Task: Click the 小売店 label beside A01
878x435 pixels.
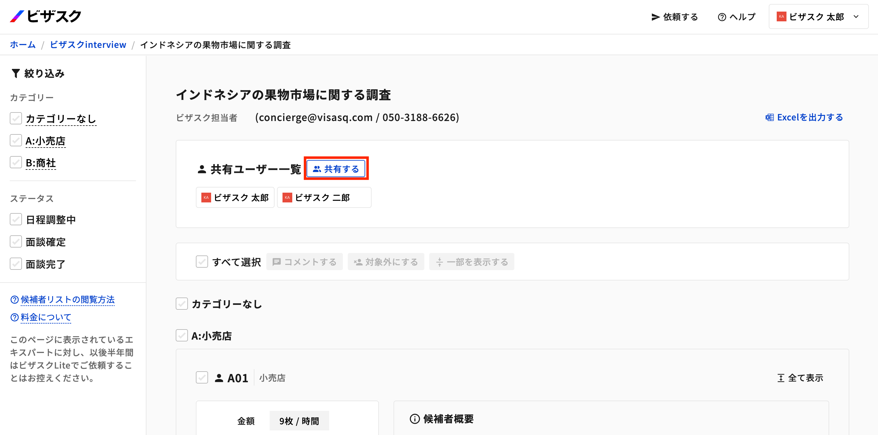Action: [272, 378]
